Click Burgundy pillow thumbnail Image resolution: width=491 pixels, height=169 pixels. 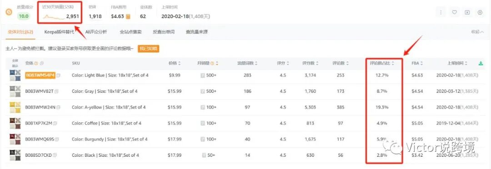pyautogui.click(x=15, y=139)
